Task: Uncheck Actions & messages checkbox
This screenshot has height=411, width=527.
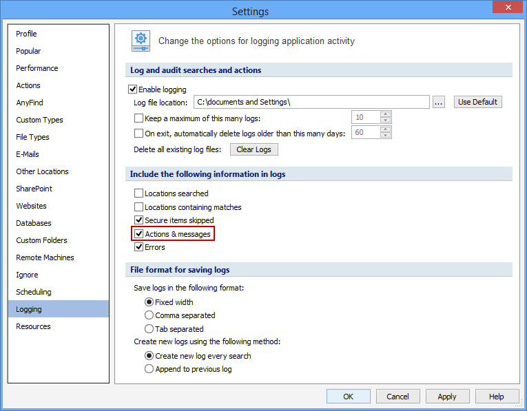Action: pos(138,234)
